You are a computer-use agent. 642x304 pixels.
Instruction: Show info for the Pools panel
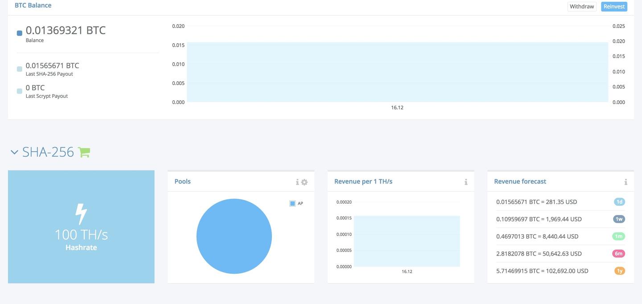297,182
